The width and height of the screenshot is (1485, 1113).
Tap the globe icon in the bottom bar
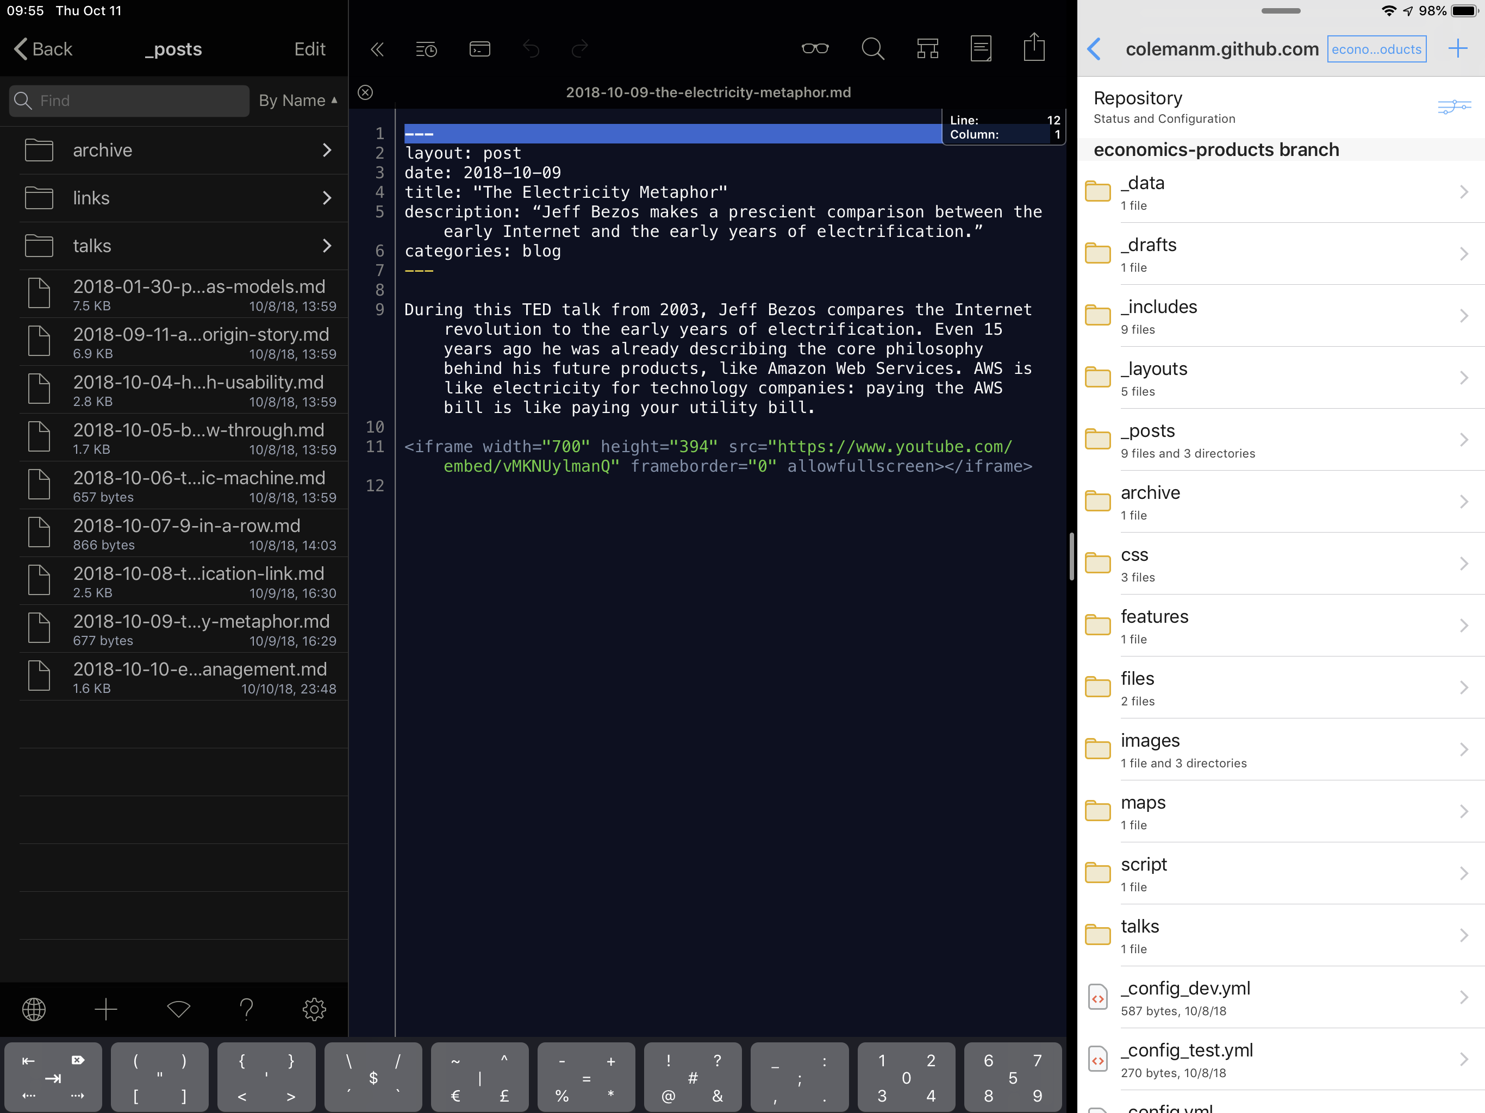coord(34,1009)
